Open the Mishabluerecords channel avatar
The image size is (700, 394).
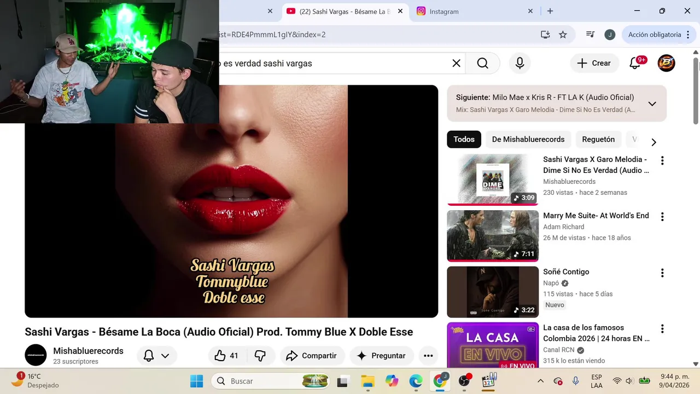tap(36, 355)
